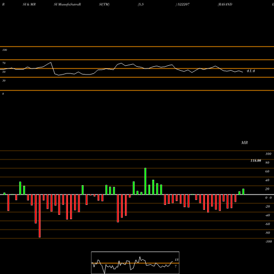Click the 'SI(TM)' header label
274x274 pixels.
click(104, 4)
